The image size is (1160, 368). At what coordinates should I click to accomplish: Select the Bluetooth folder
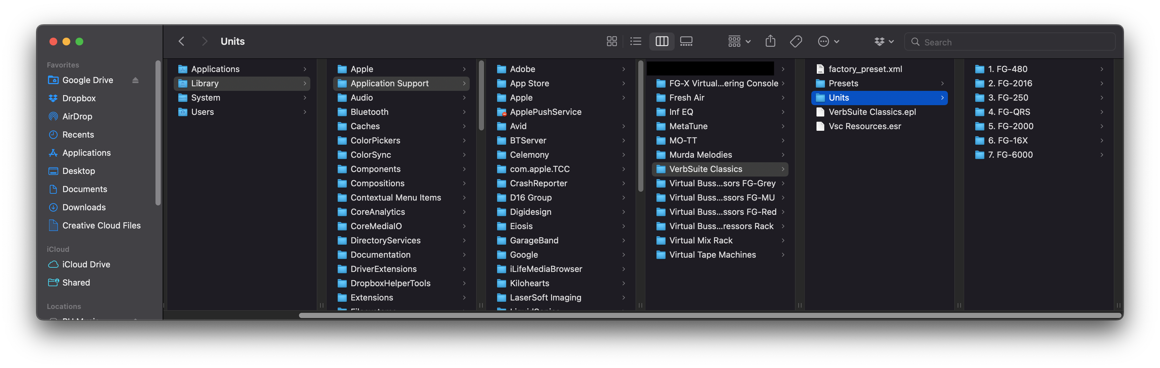click(401, 112)
